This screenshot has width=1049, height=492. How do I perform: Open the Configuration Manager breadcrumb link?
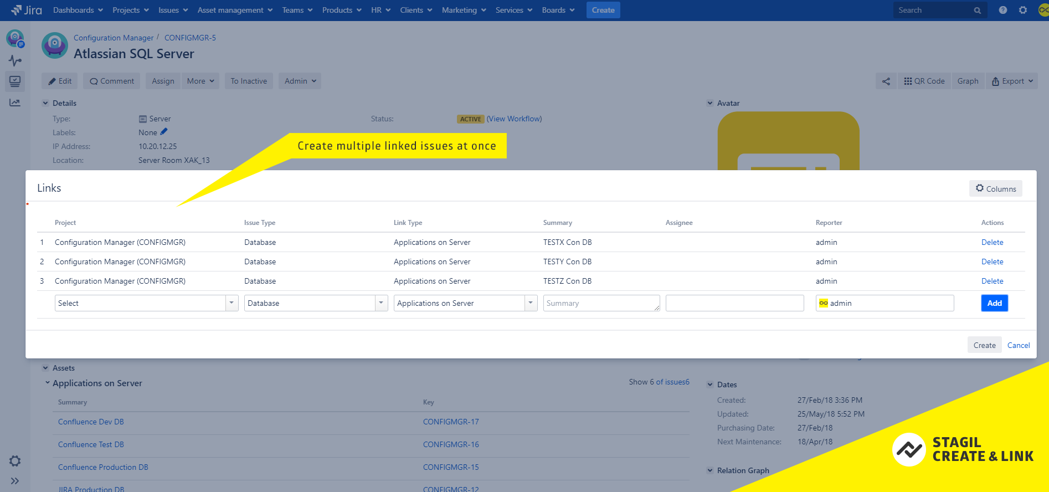[114, 38]
